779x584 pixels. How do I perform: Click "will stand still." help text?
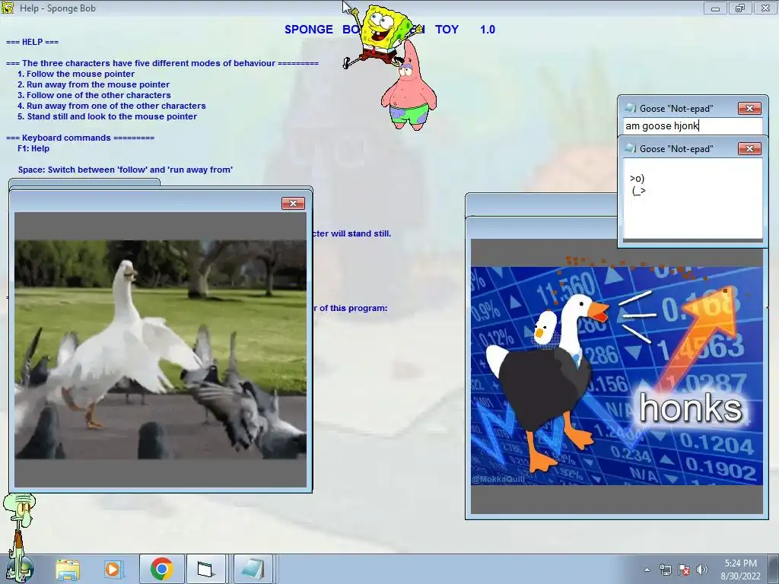tap(361, 233)
